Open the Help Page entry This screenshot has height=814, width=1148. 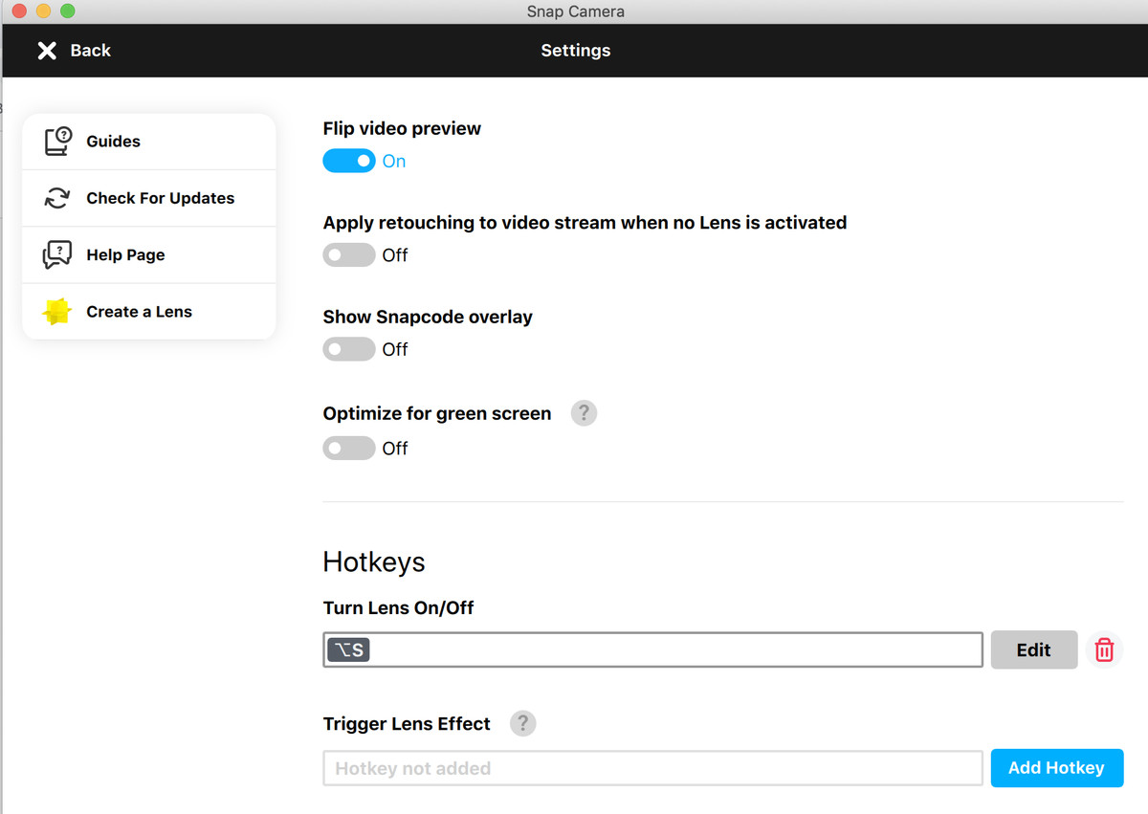(149, 254)
